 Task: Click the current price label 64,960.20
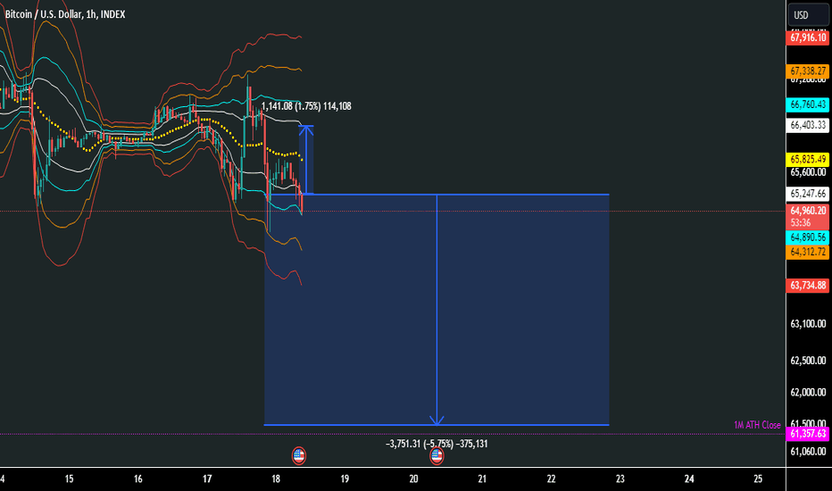click(x=808, y=211)
